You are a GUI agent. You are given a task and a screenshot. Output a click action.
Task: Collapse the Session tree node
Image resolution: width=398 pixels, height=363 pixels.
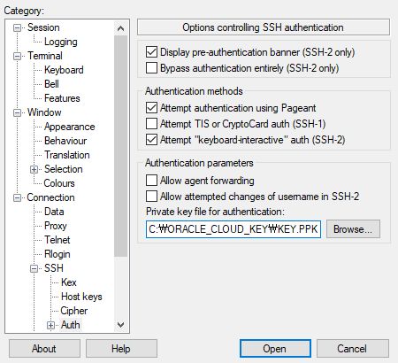[x=18, y=28]
